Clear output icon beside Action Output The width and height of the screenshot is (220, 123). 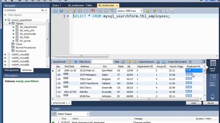(x=54, y=114)
